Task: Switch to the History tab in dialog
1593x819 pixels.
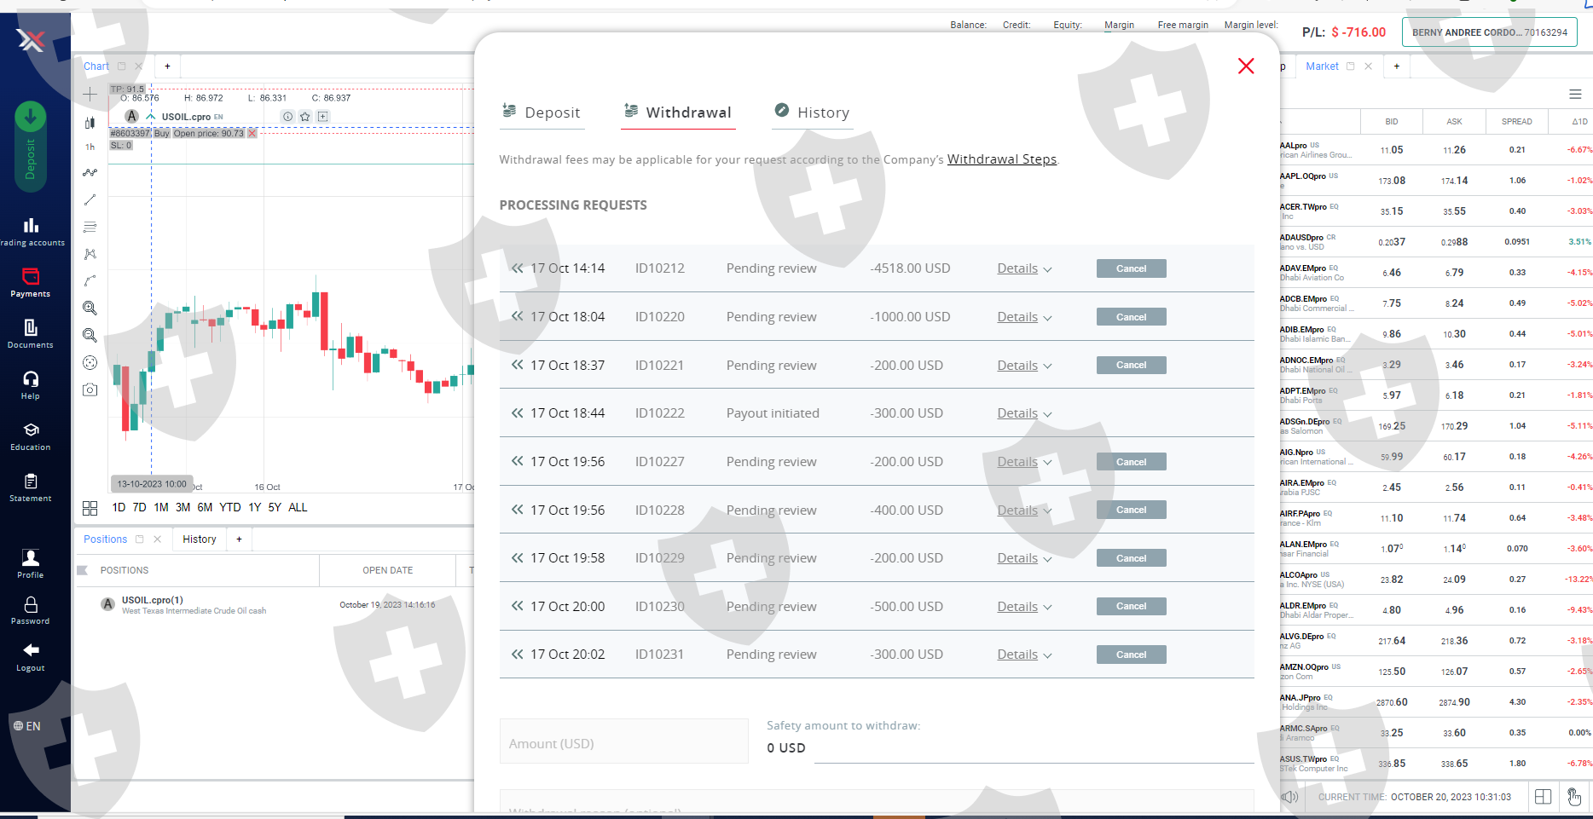Action: 812,112
